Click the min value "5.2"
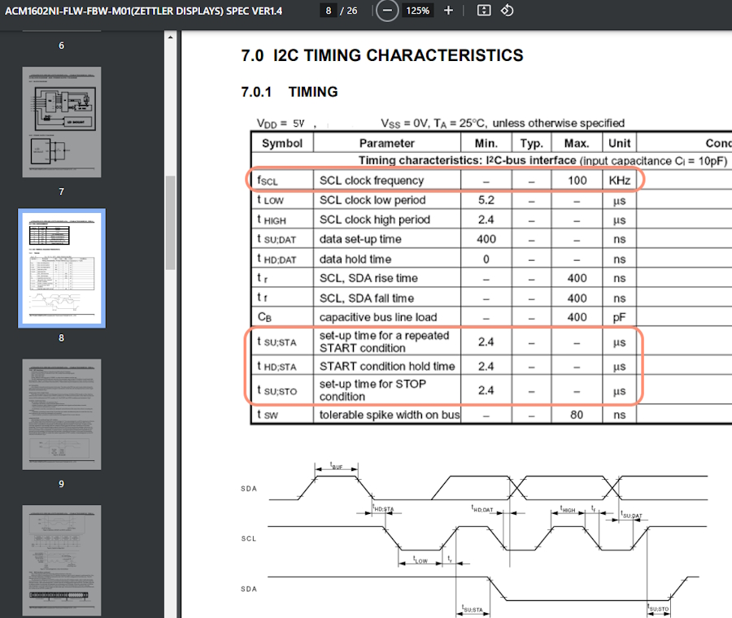The width and height of the screenshot is (732, 618). click(486, 200)
